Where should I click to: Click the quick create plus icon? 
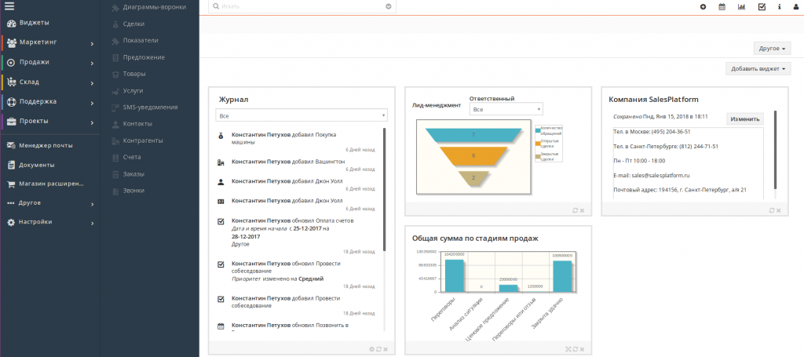coord(703,7)
